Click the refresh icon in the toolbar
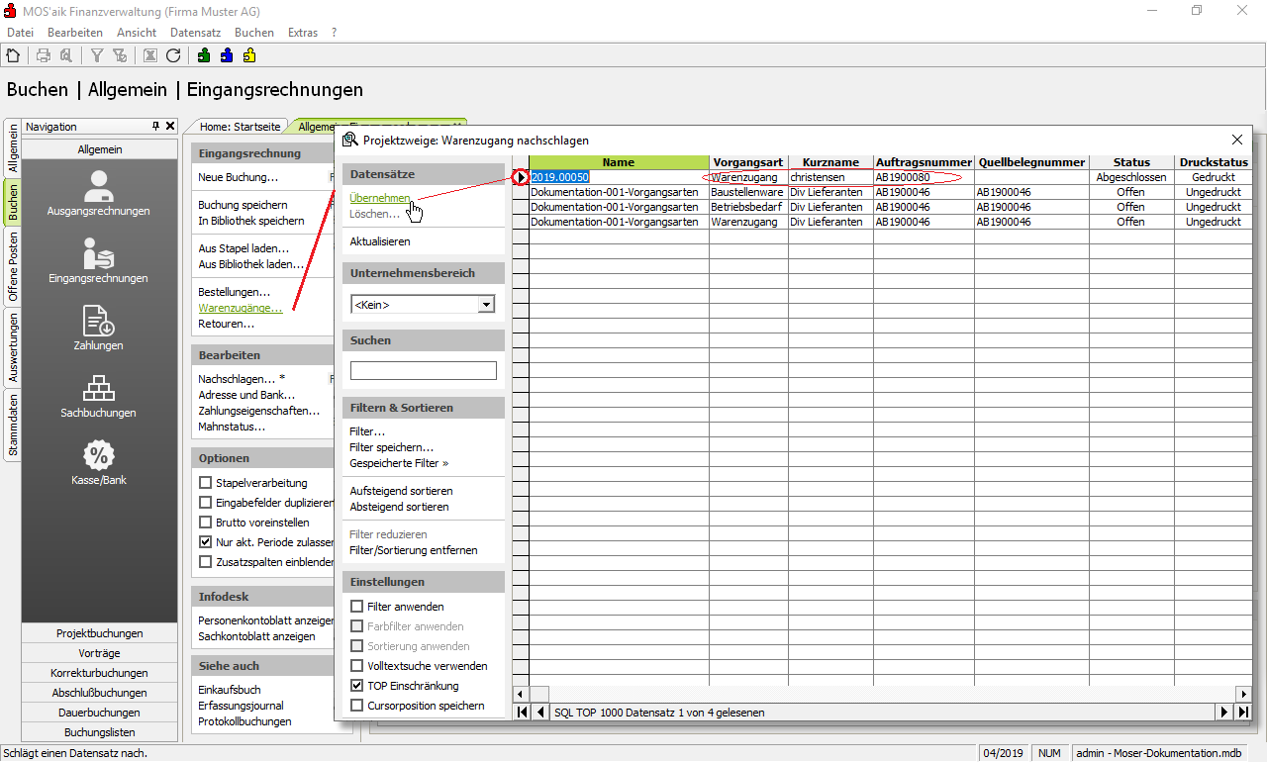The image size is (1267, 762). click(173, 56)
